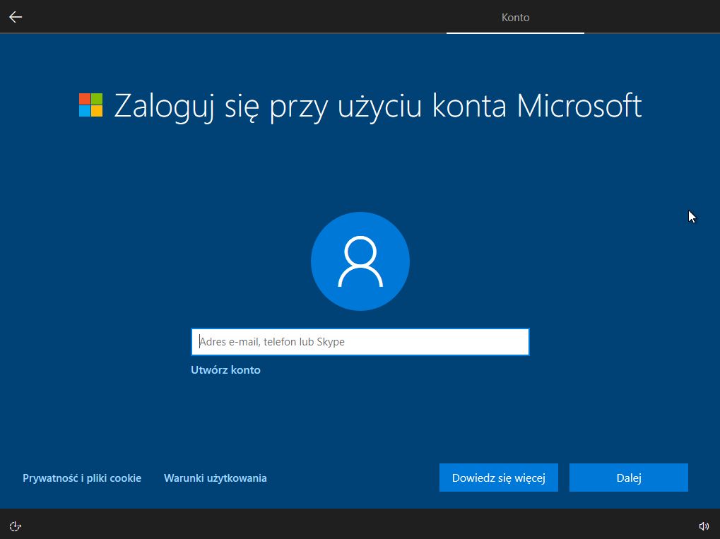Click the Zaloguj się przy użyciu konta heading
Image resolution: width=720 pixels, height=539 pixels.
coord(310,107)
